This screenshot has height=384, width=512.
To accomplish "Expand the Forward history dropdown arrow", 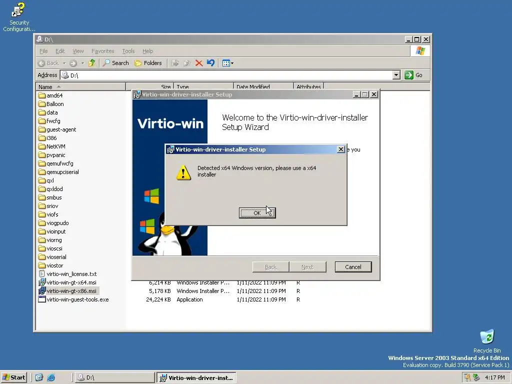I will pyautogui.click(x=82, y=63).
